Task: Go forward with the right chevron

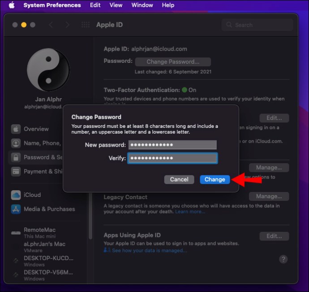Action: tap(67, 25)
